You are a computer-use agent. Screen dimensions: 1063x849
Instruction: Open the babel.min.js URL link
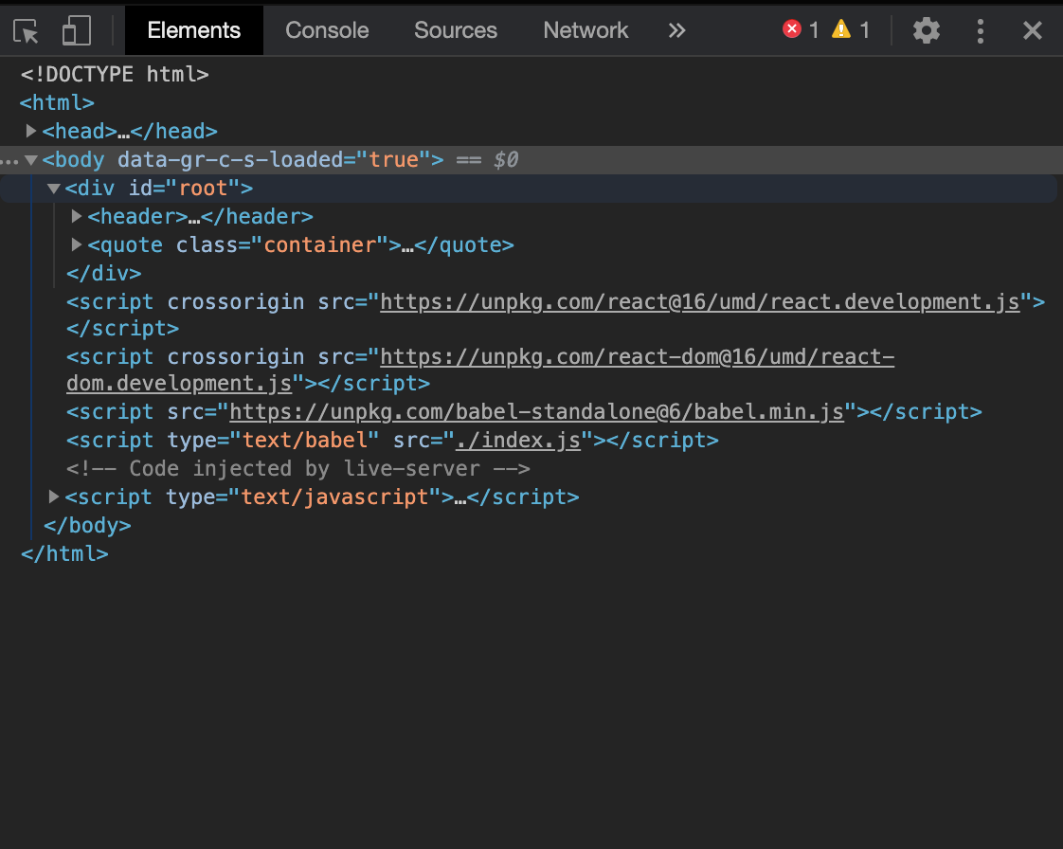click(537, 411)
